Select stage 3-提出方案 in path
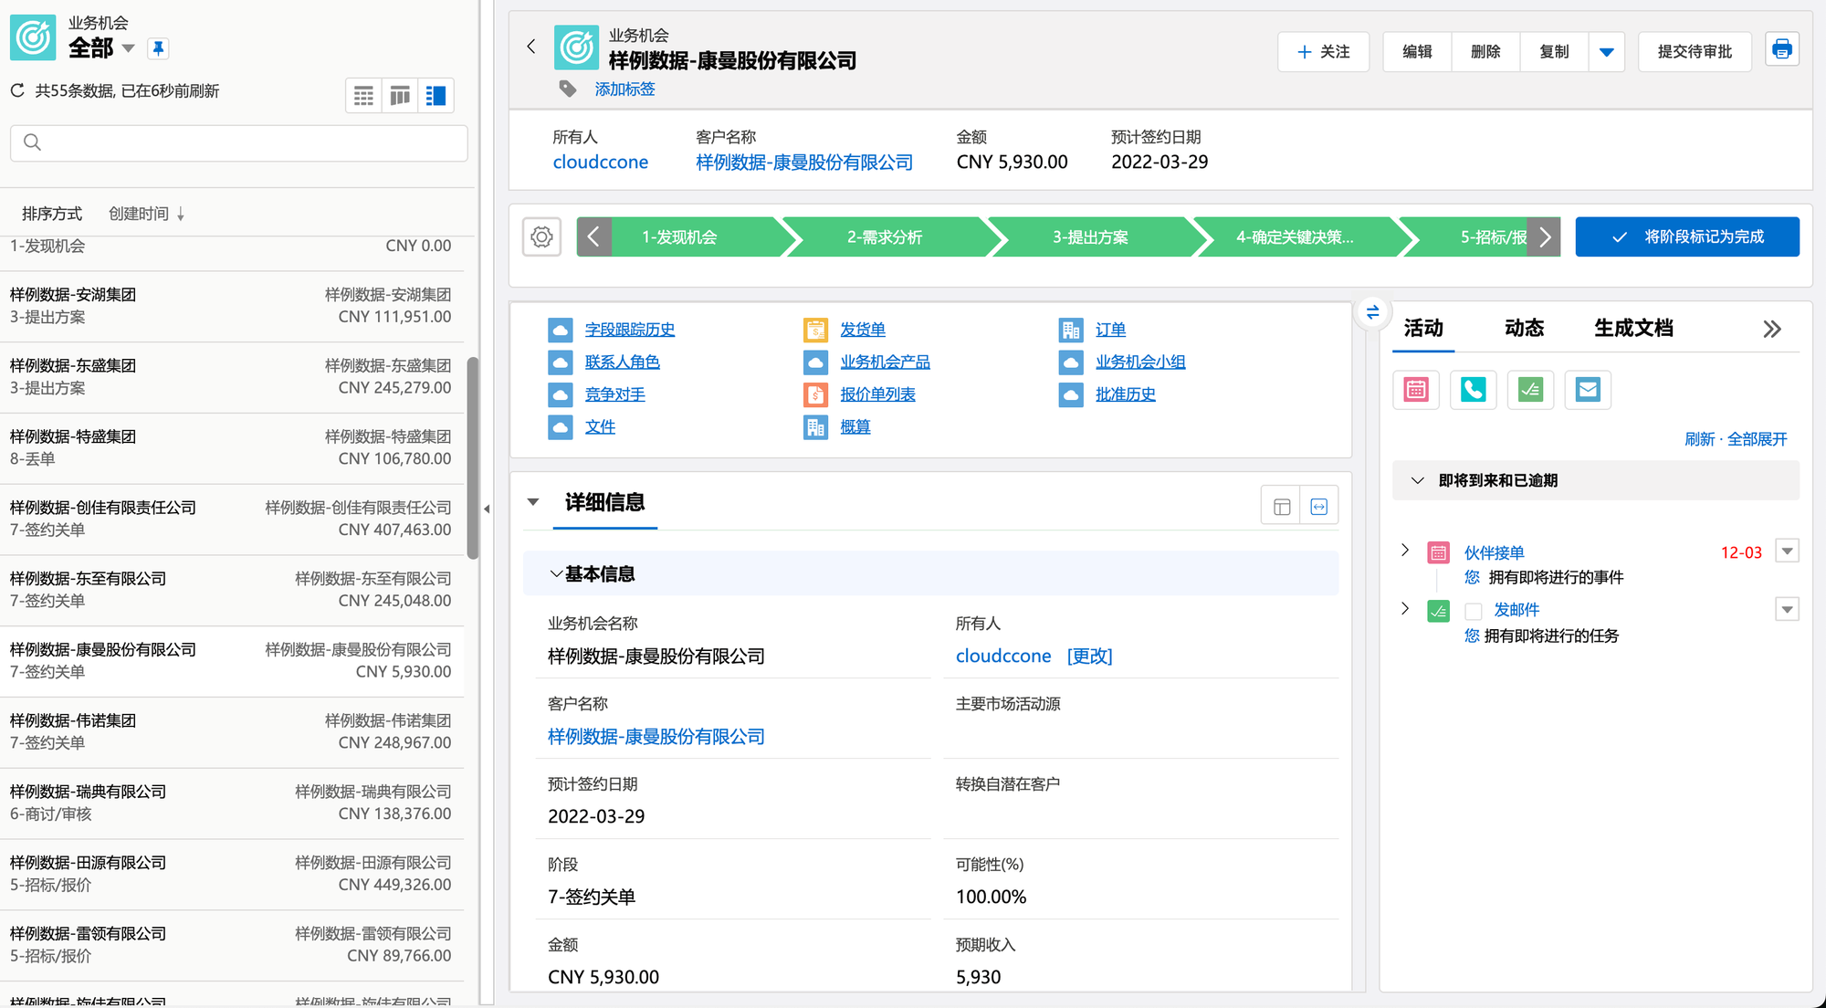Image resolution: width=1826 pixels, height=1008 pixels. pos(1090,237)
